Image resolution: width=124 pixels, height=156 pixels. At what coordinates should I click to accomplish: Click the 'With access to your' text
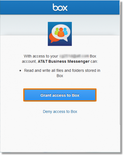pos(41,56)
